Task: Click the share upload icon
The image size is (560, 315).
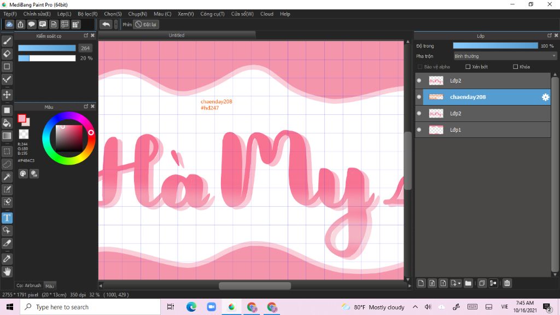Action: tap(20, 24)
